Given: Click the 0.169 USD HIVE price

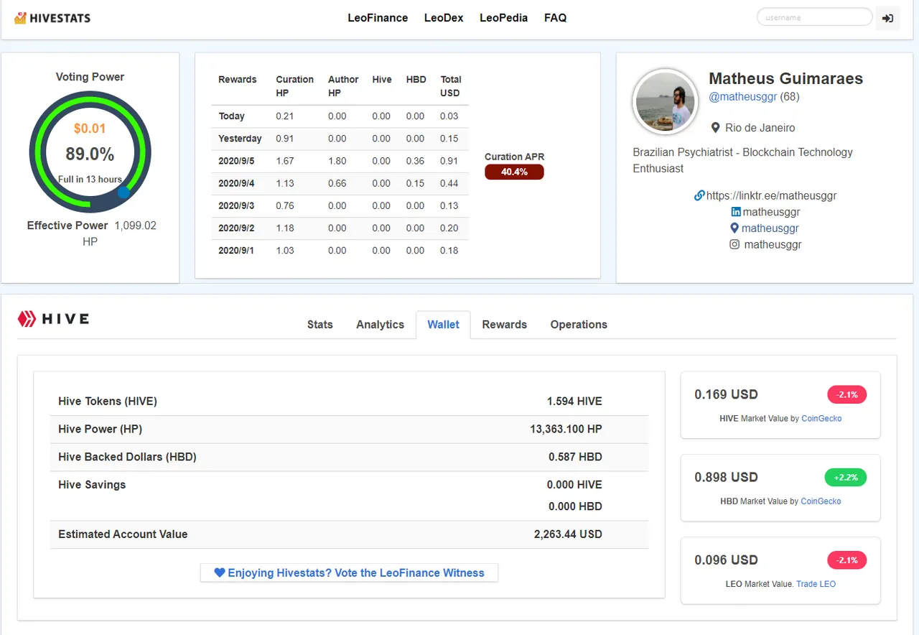Looking at the screenshot, I should 726,394.
